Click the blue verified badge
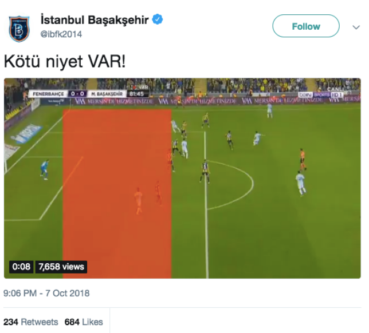This screenshot has height=333, width=369. click(158, 19)
